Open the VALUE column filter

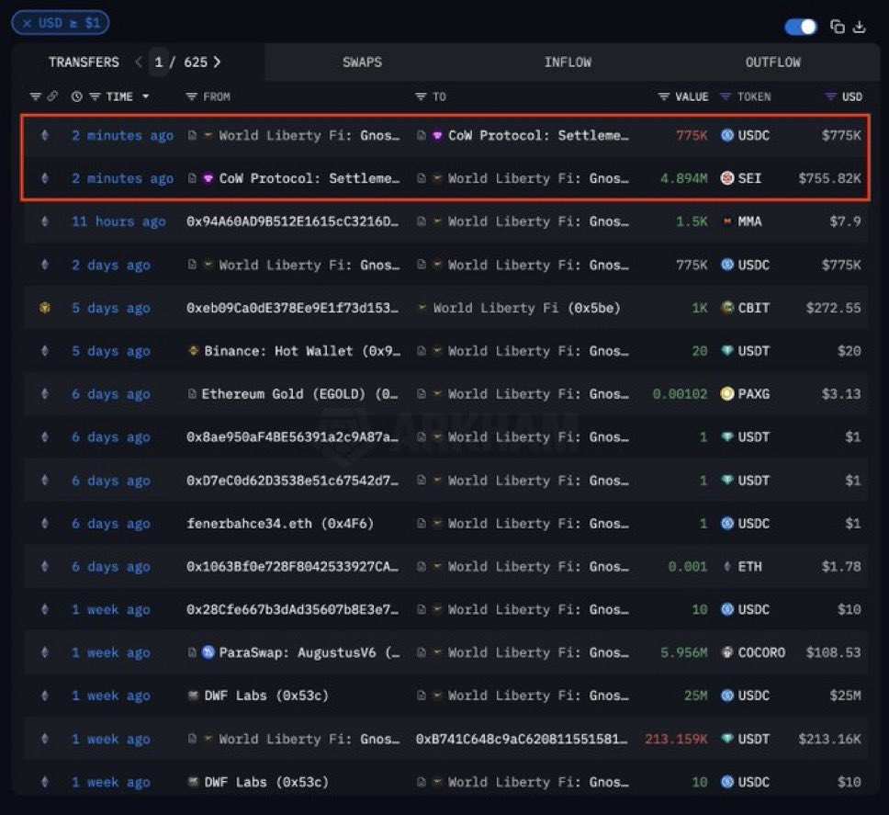click(x=664, y=97)
